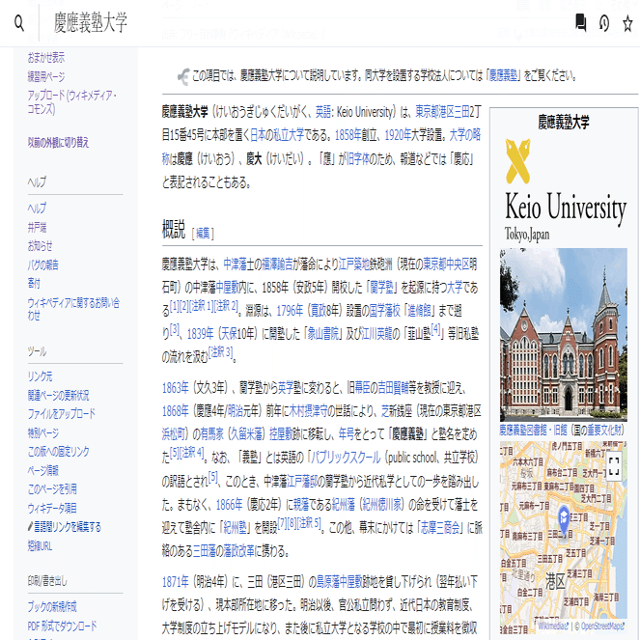Click PDF 形式でダウンロード link
This screenshot has width=640, height=640.
point(62,626)
